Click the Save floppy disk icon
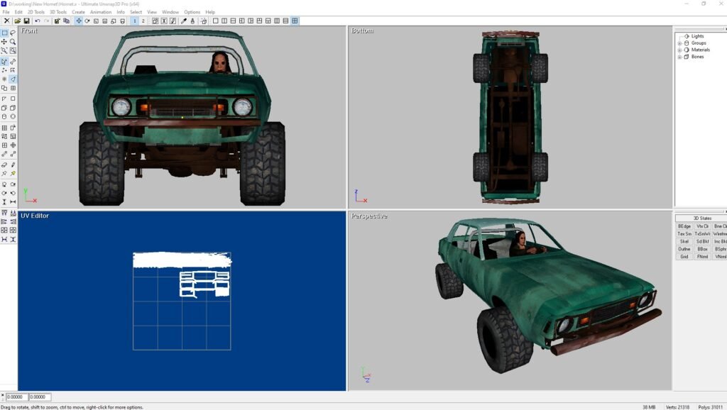Viewport: 727px width, 410px height. (x=26, y=21)
